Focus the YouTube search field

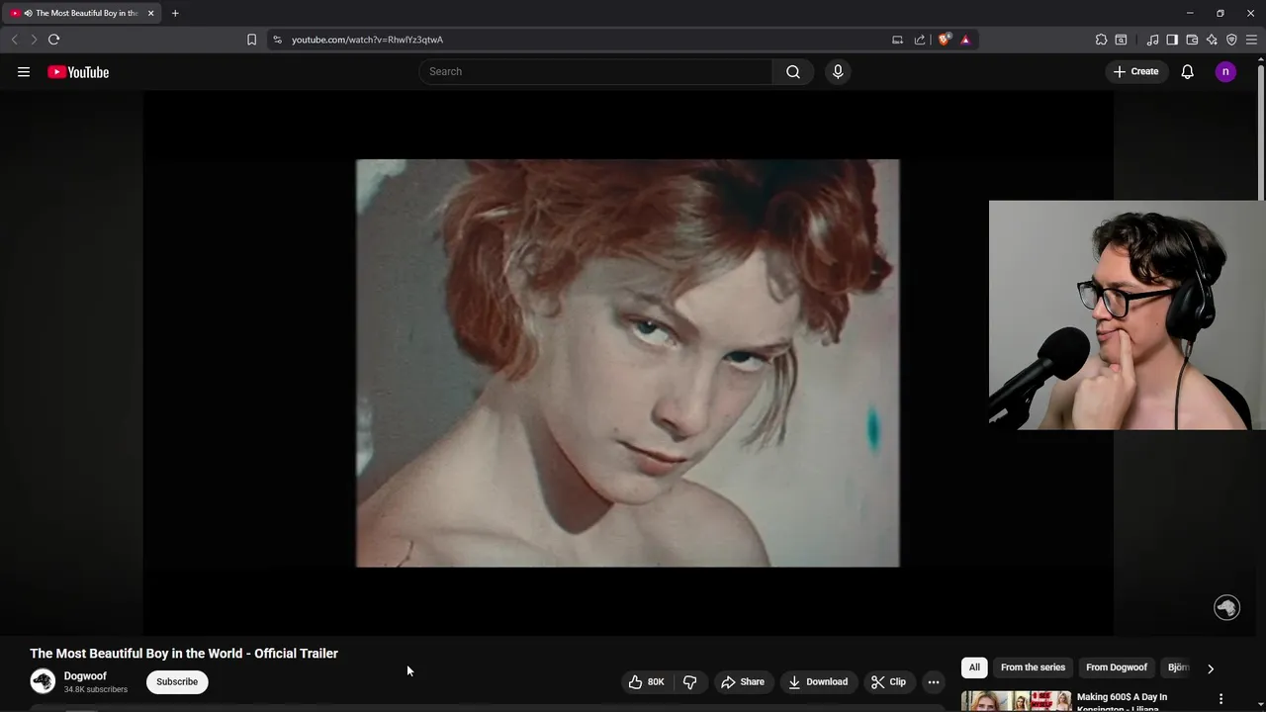[595, 71]
